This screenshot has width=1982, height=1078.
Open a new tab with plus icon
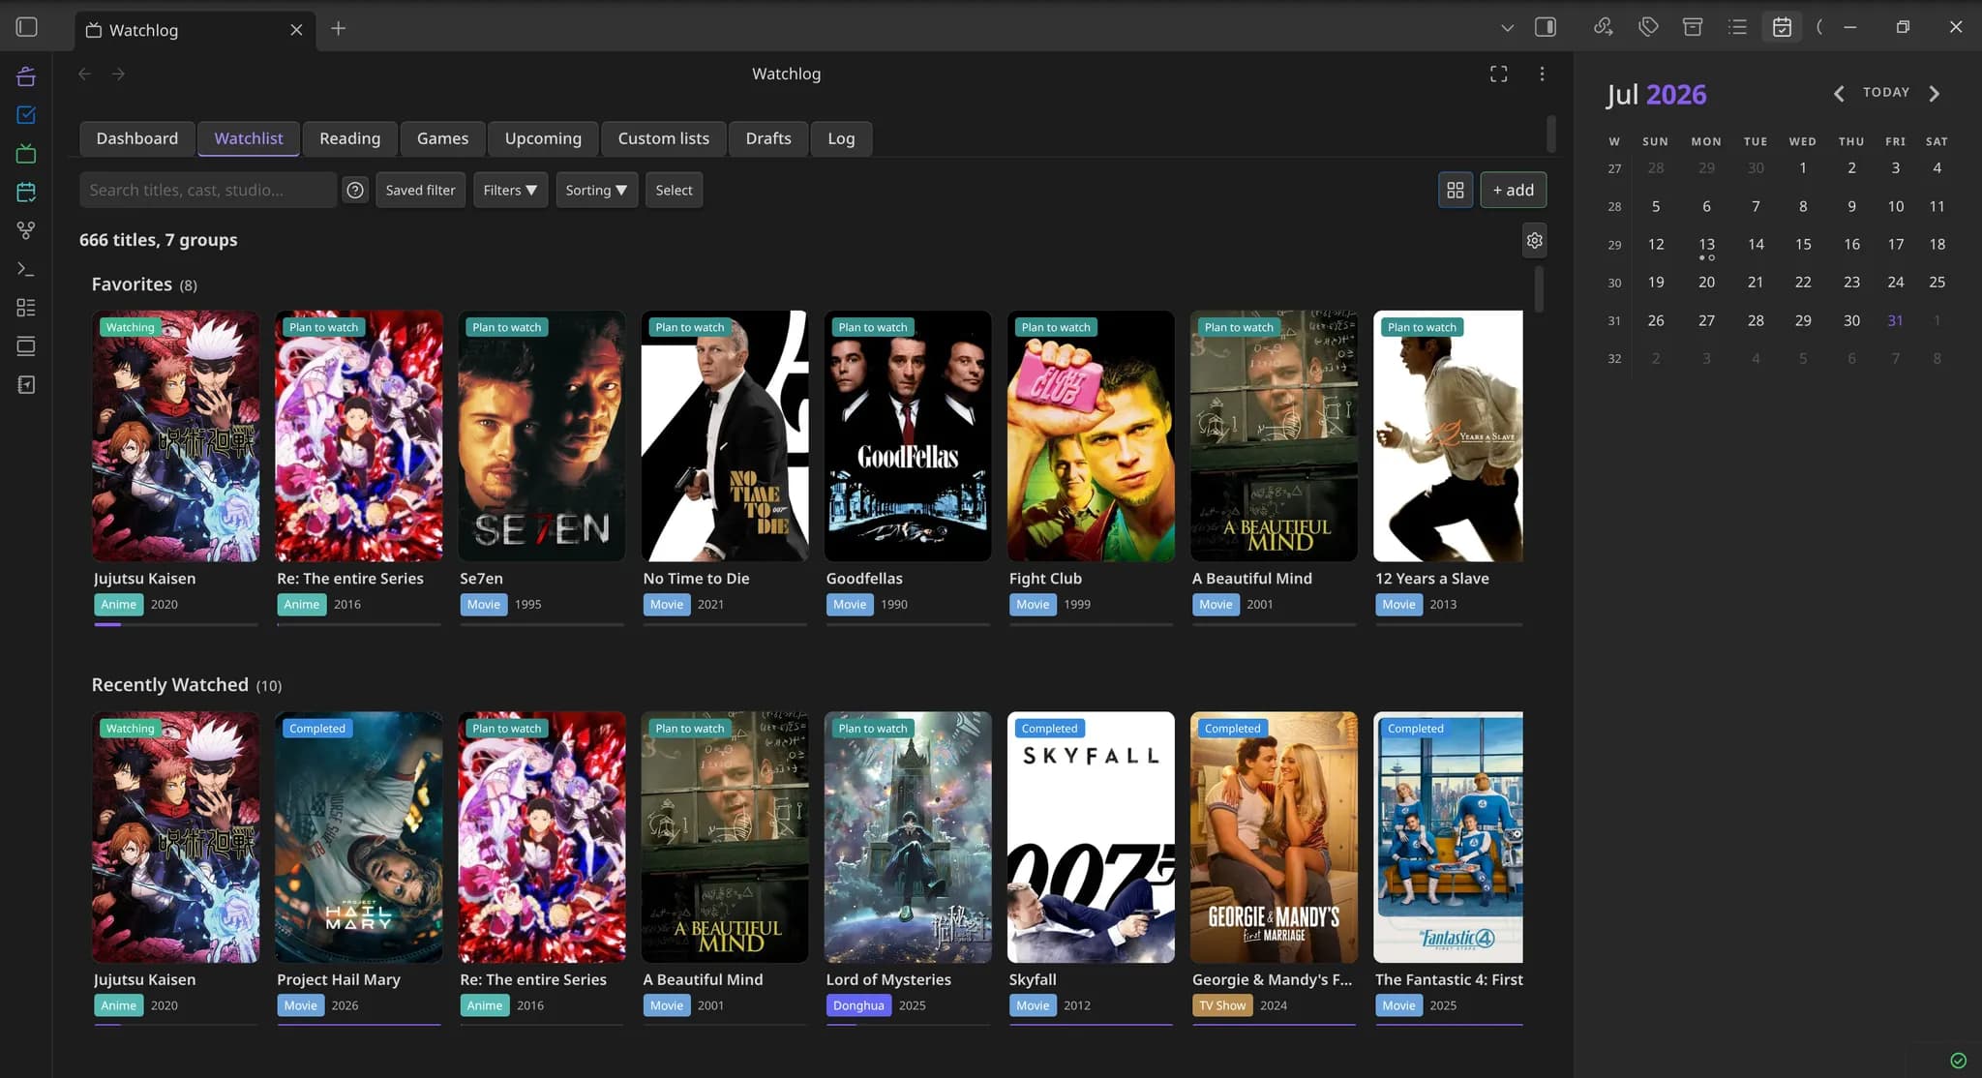[x=338, y=29]
